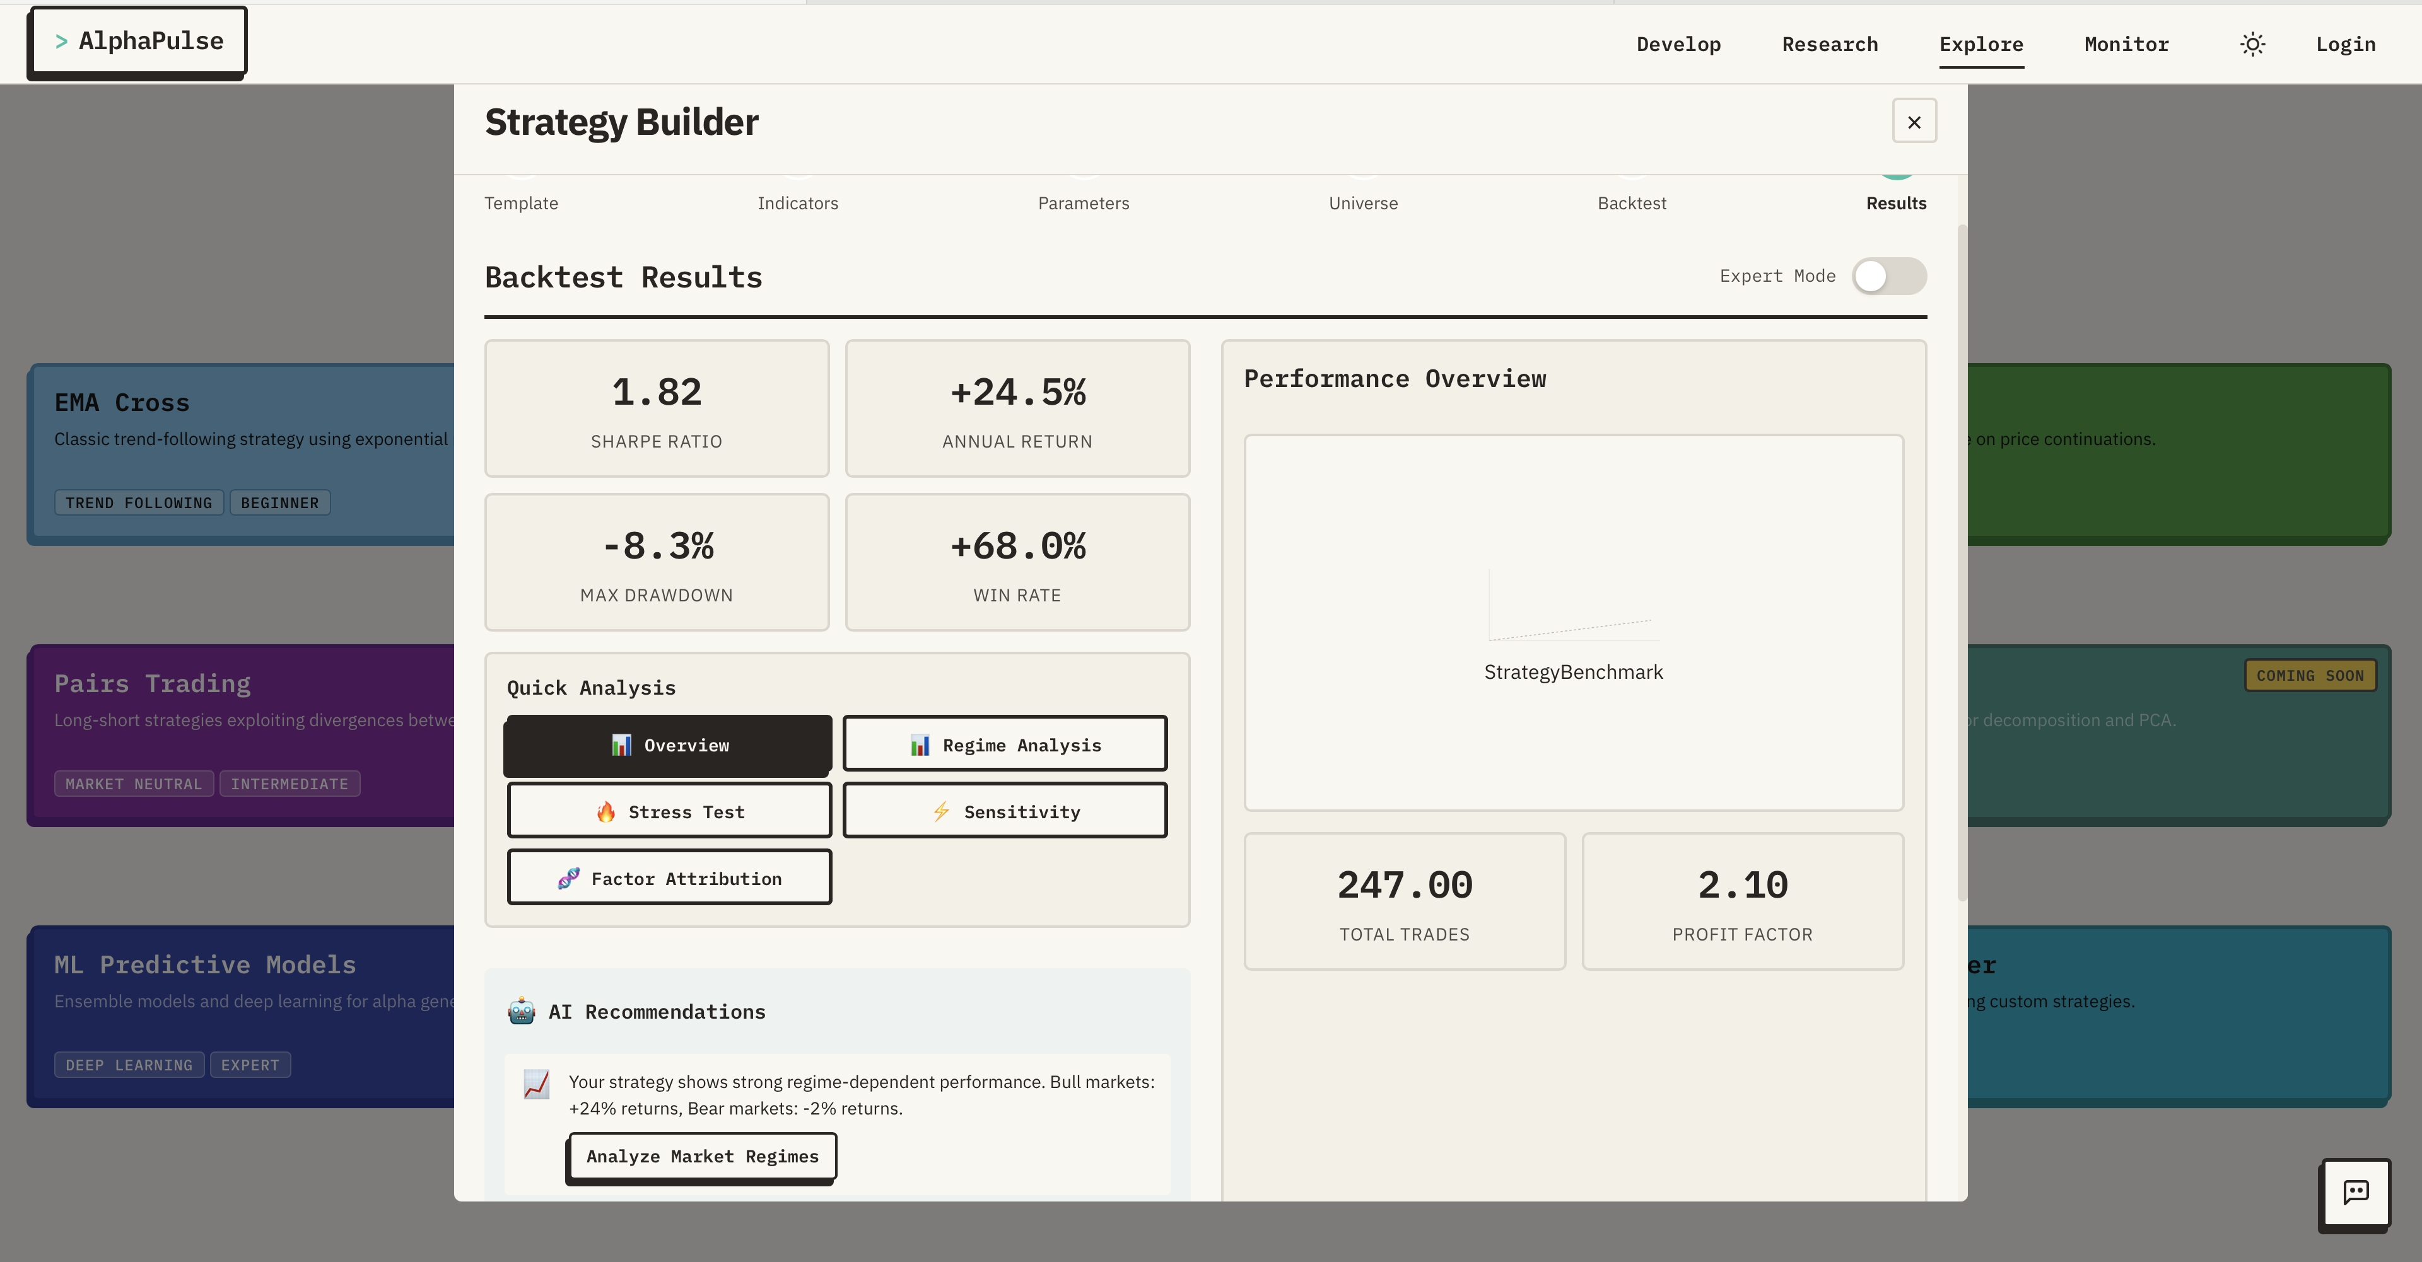Open the Research menu
The width and height of the screenshot is (2422, 1262).
coord(1830,44)
